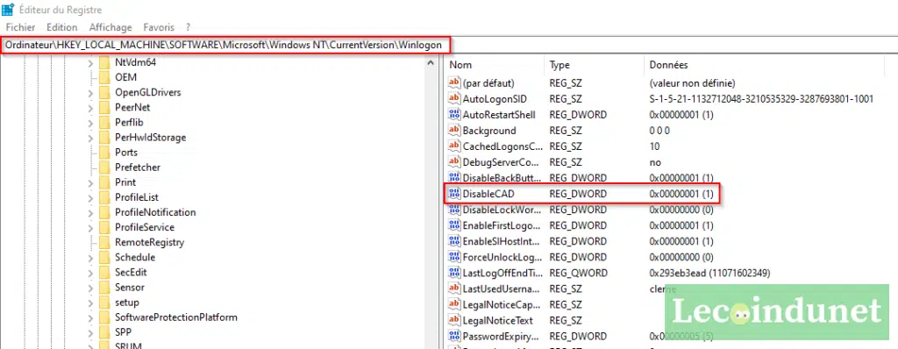Select the SPP folder icon

[x=104, y=331]
